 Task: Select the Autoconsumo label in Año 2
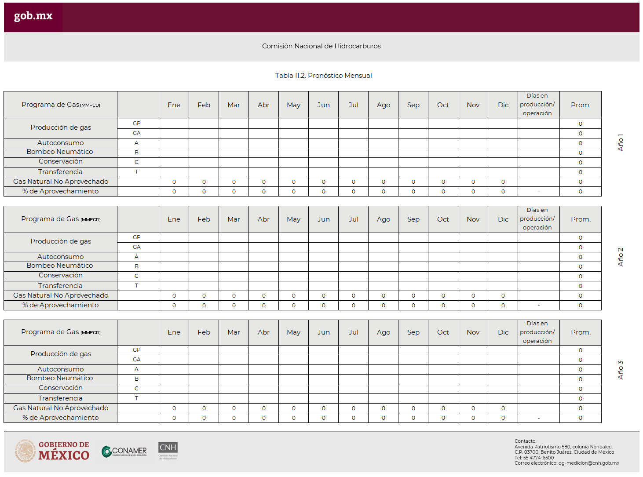60,256
